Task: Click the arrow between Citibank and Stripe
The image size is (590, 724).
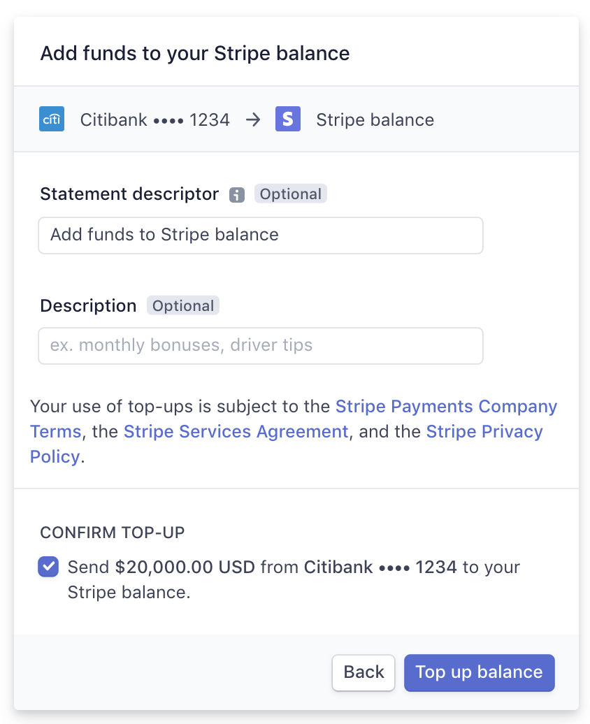Action: [253, 120]
